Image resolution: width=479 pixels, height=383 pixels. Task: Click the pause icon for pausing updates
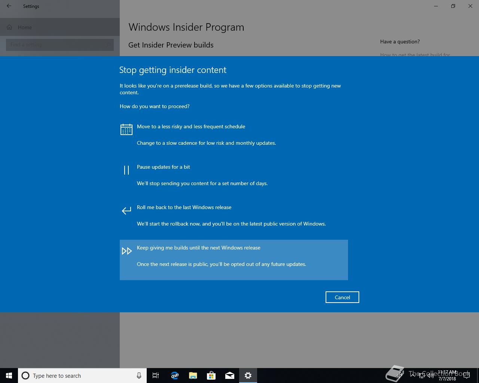(x=126, y=170)
